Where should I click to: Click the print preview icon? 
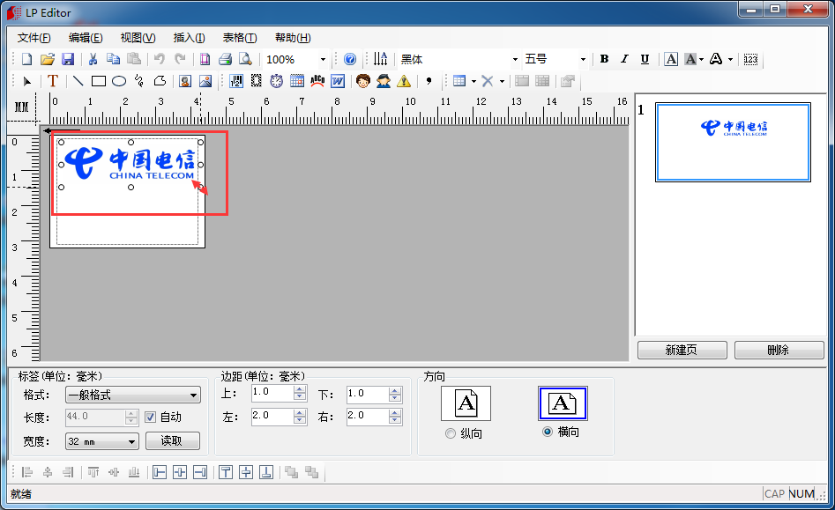pyautogui.click(x=245, y=59)
